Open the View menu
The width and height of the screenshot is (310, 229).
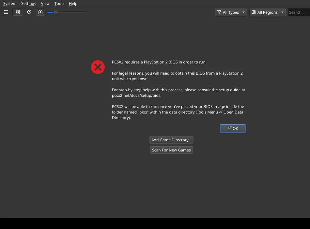pos(45,4)
